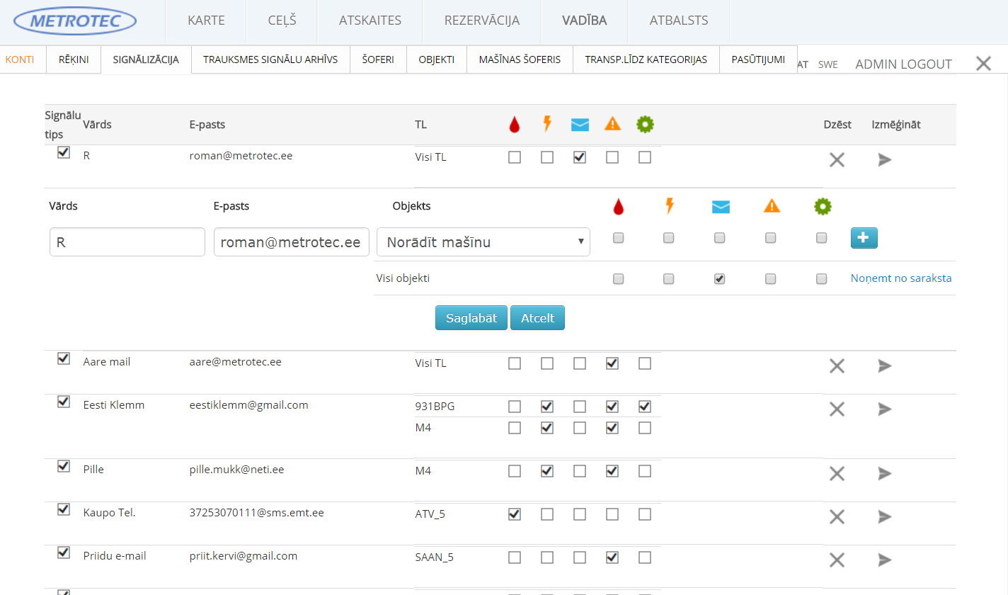This screenshot has height=595, width=1008.
Task: Click the test send arrow for Eesti Klemm
Action: (884, 409)
